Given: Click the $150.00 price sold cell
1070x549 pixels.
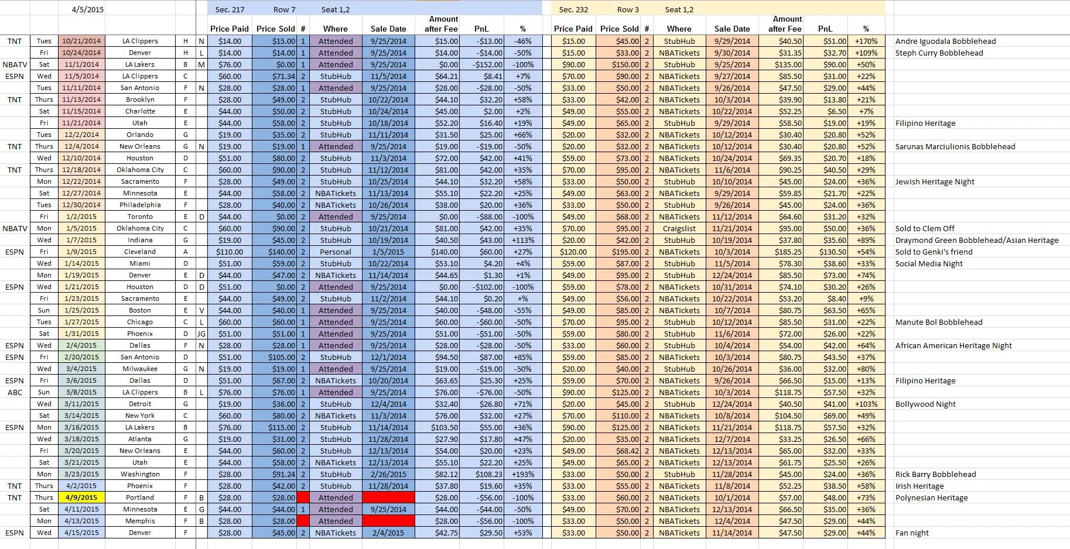Looking at the screenshot, I should click(618, 64).
